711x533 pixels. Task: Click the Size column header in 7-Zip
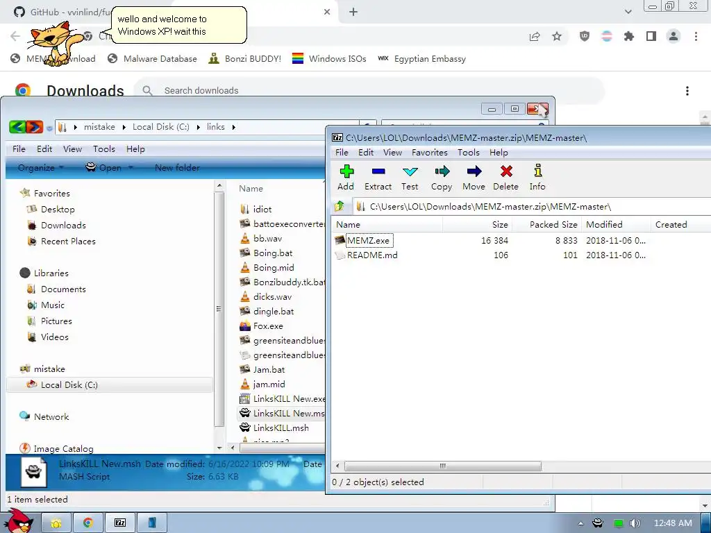(x=478, y=224)
